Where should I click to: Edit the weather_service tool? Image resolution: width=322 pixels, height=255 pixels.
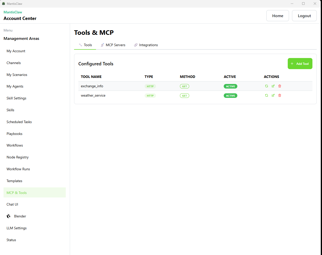[273, 95]
